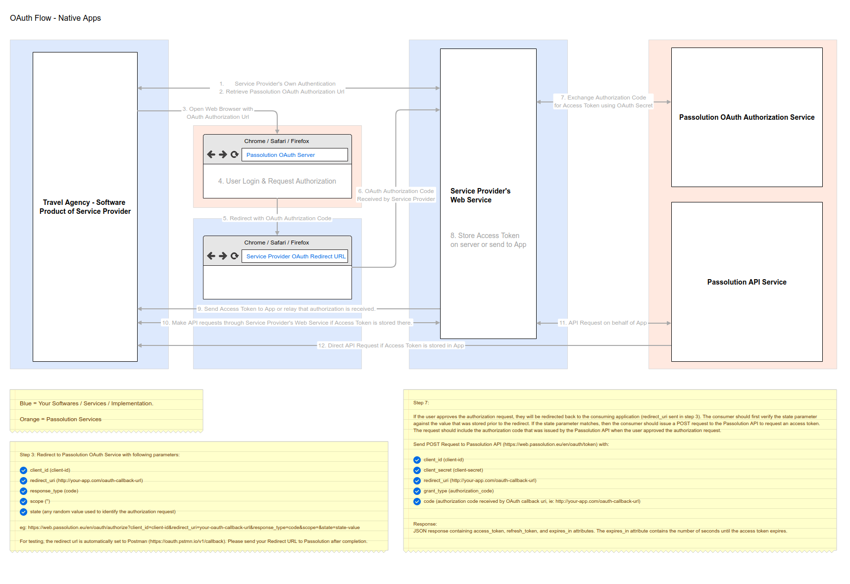This screenshot has width=850, height=584.
Task: Toggle state random value checkmark
Action: coord(23,512)
